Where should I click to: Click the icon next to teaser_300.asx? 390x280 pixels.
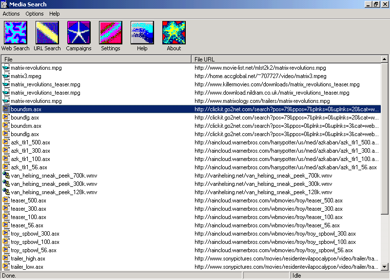[6, 209]
